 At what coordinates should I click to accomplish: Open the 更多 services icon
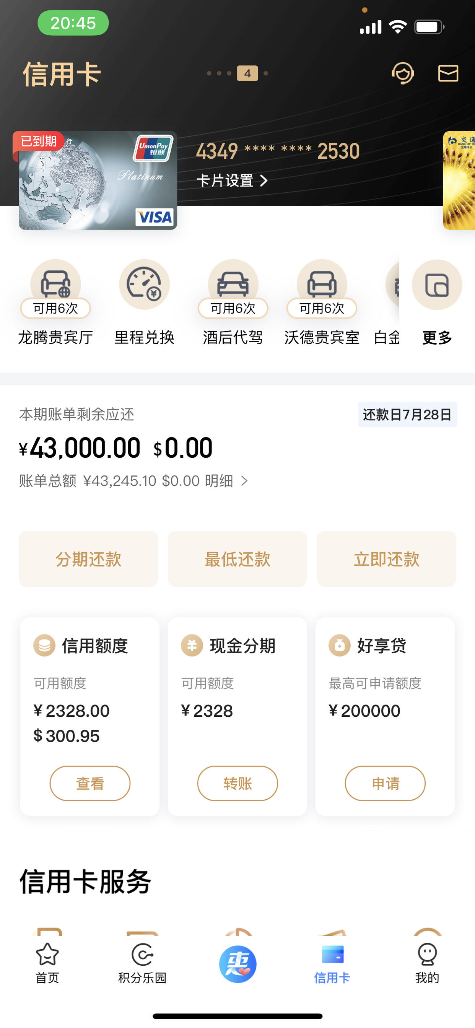click(x=437, y=285)
